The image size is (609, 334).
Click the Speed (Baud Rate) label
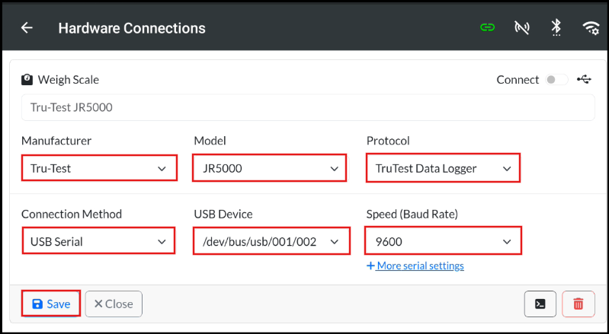click(412, 214)
